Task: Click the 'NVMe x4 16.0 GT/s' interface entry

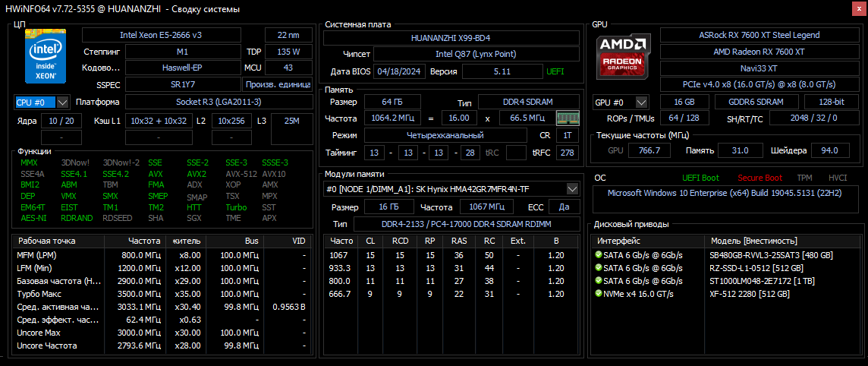Action: (638, 293)
